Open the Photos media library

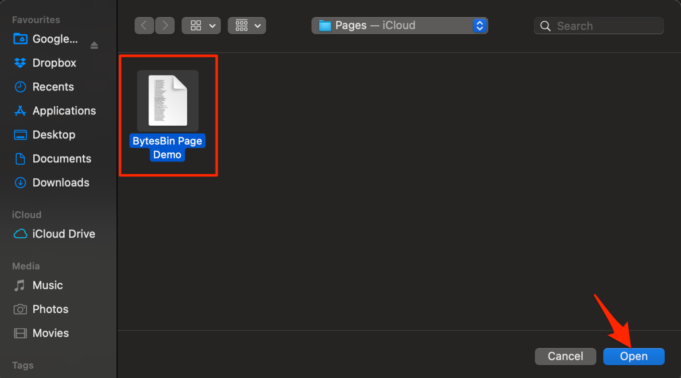tap(50, 309)
